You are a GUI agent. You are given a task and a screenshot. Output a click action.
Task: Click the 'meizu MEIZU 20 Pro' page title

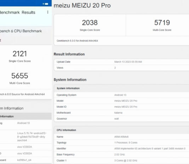pyautogui.click(x=82, y=6)
